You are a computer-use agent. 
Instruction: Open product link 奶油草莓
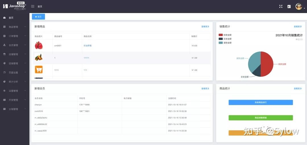pos(88,46)
